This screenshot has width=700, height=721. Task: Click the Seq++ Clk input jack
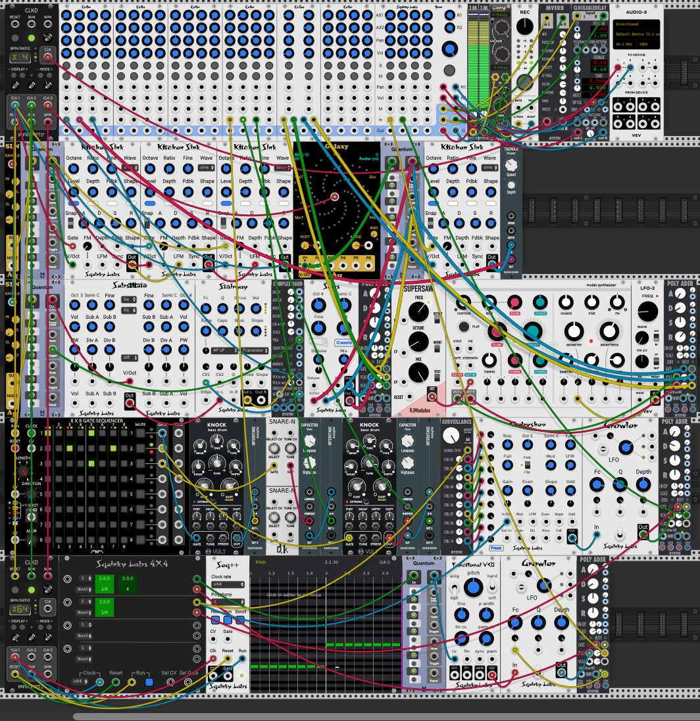point(214,659)
